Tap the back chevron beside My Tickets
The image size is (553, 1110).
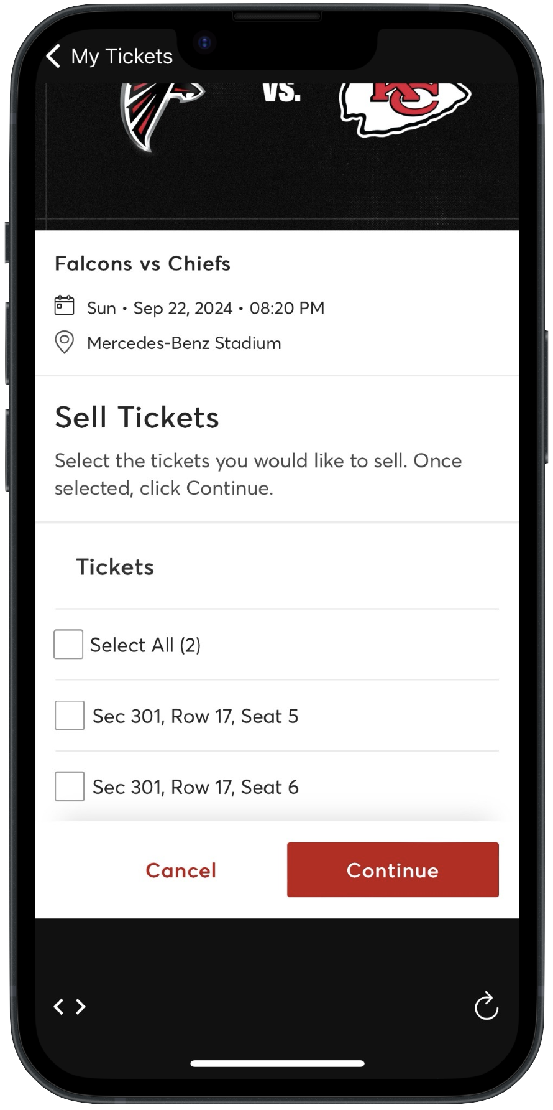pos(53,56)
